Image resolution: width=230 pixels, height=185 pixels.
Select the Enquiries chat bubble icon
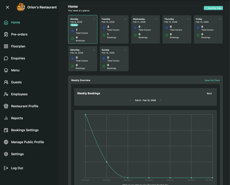click(x=6, y=58)
